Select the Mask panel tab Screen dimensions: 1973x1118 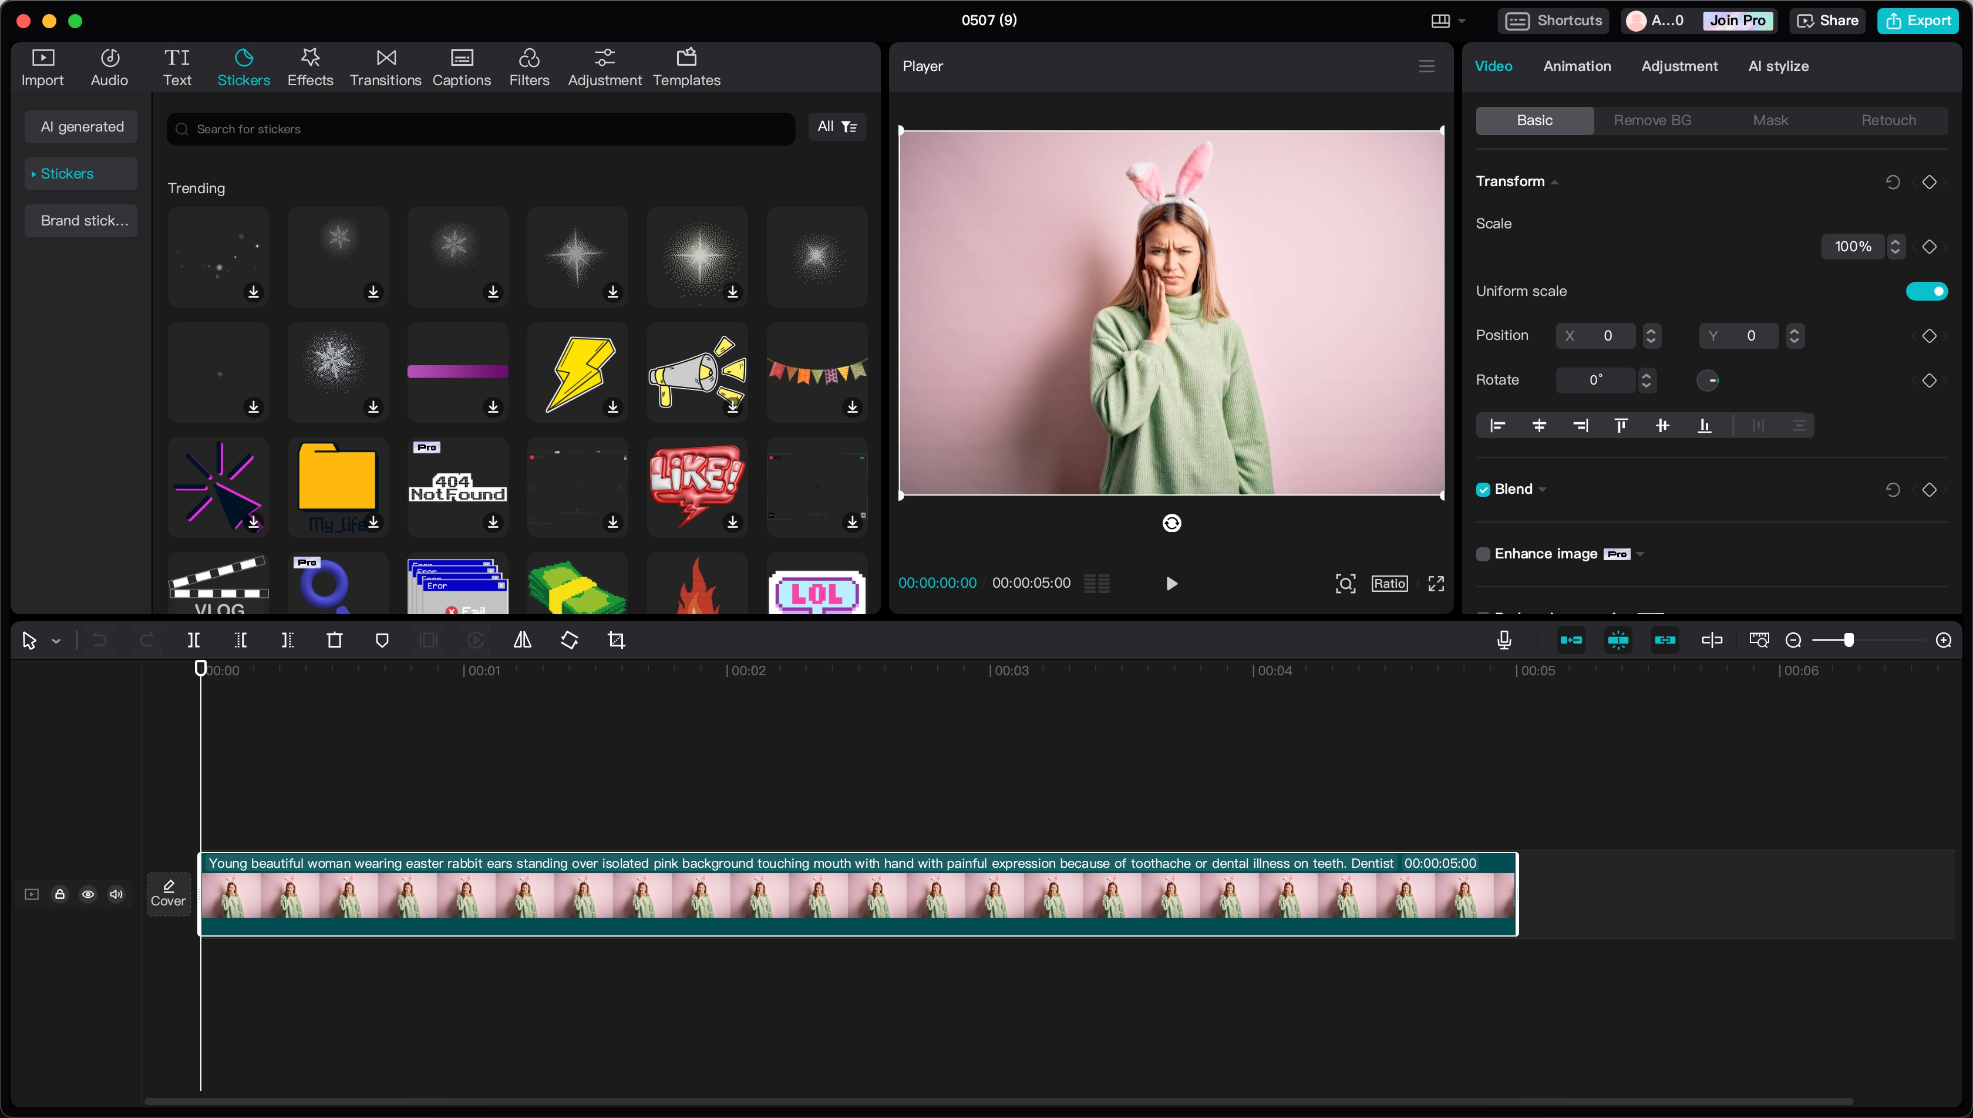pyautogui.click(x=1771, y=120)
